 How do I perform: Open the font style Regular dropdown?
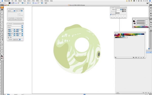tap(22, 27)
